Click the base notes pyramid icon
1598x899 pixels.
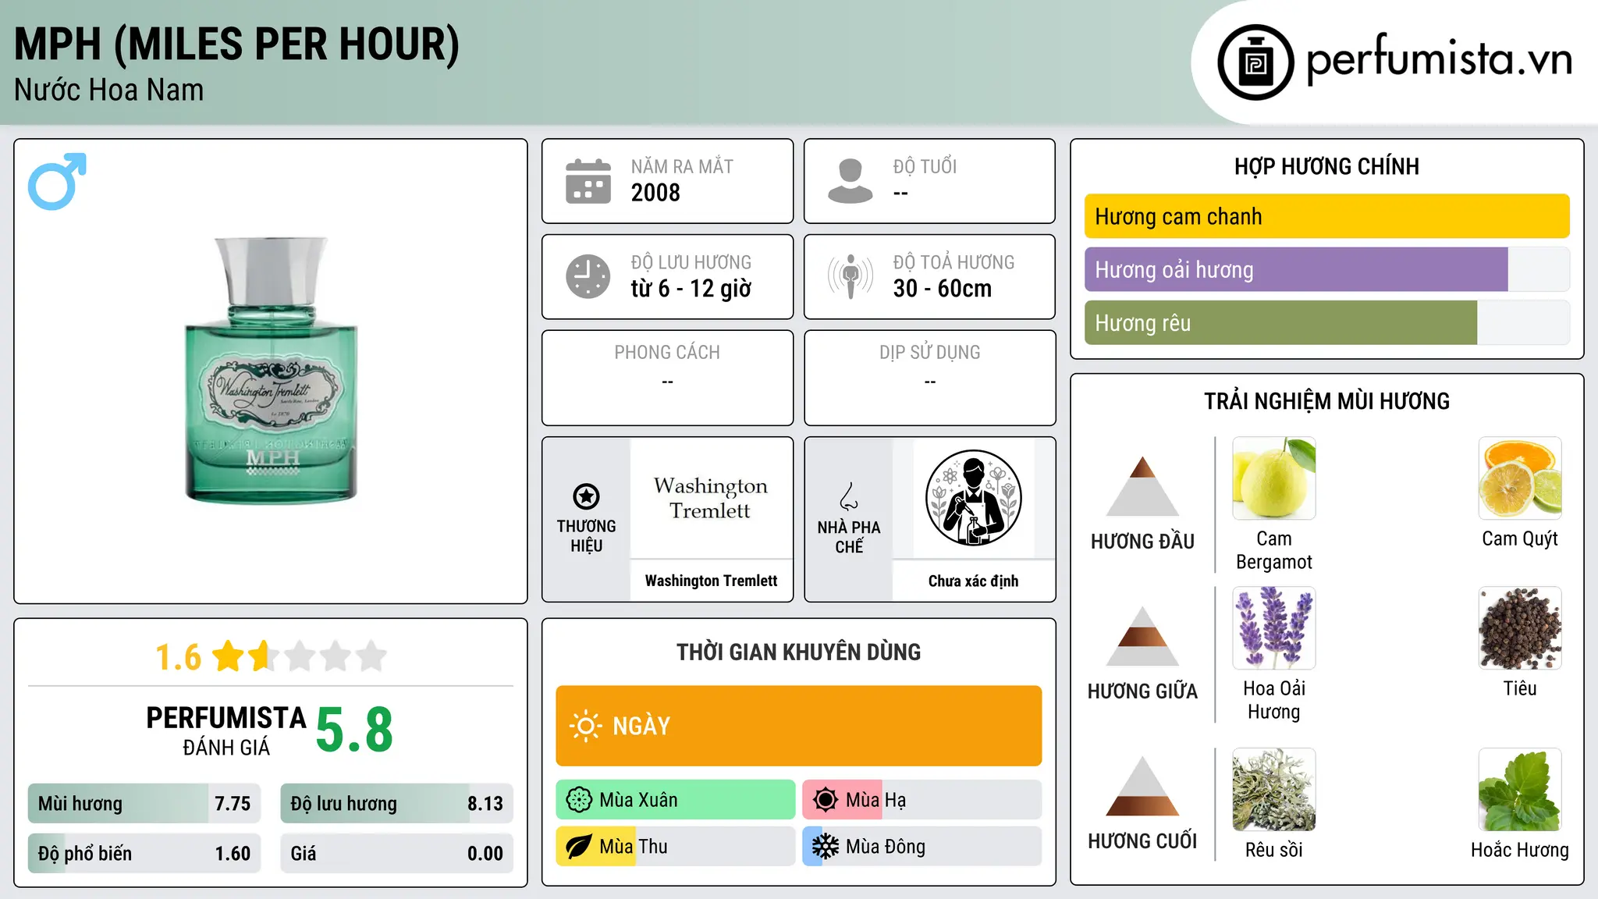tap(1142, 786)
